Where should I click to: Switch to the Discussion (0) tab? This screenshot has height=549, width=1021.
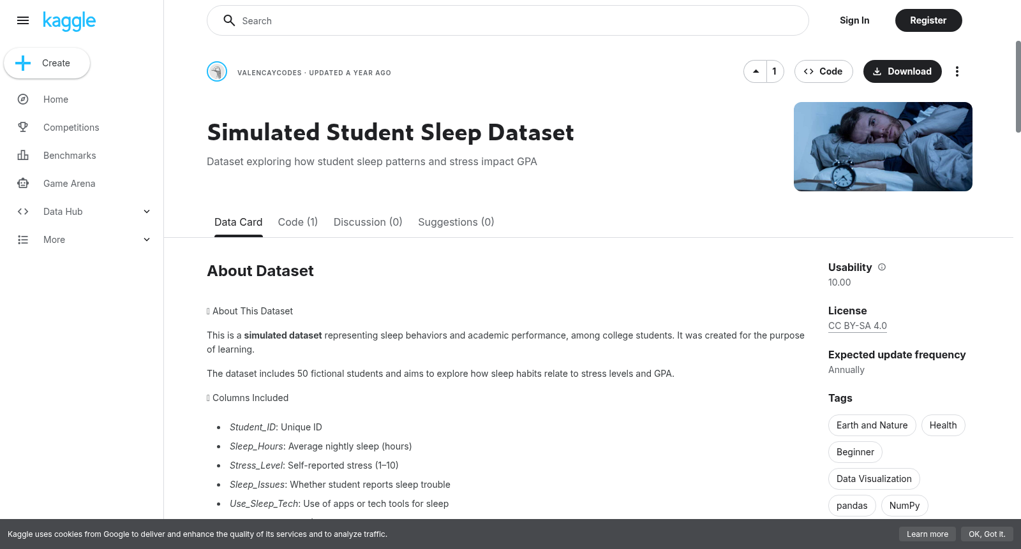click(368, 222)
